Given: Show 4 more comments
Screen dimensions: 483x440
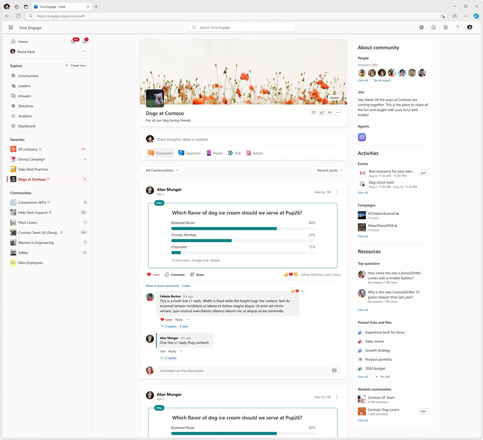Looking at the screenshot, I should tap(162, 286).
